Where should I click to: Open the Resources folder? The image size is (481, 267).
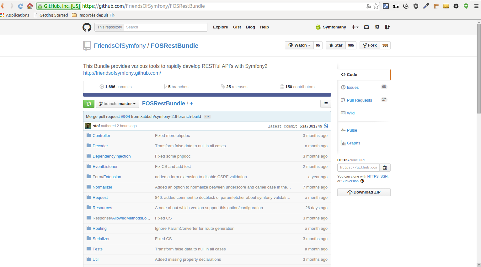pos(102,208)
